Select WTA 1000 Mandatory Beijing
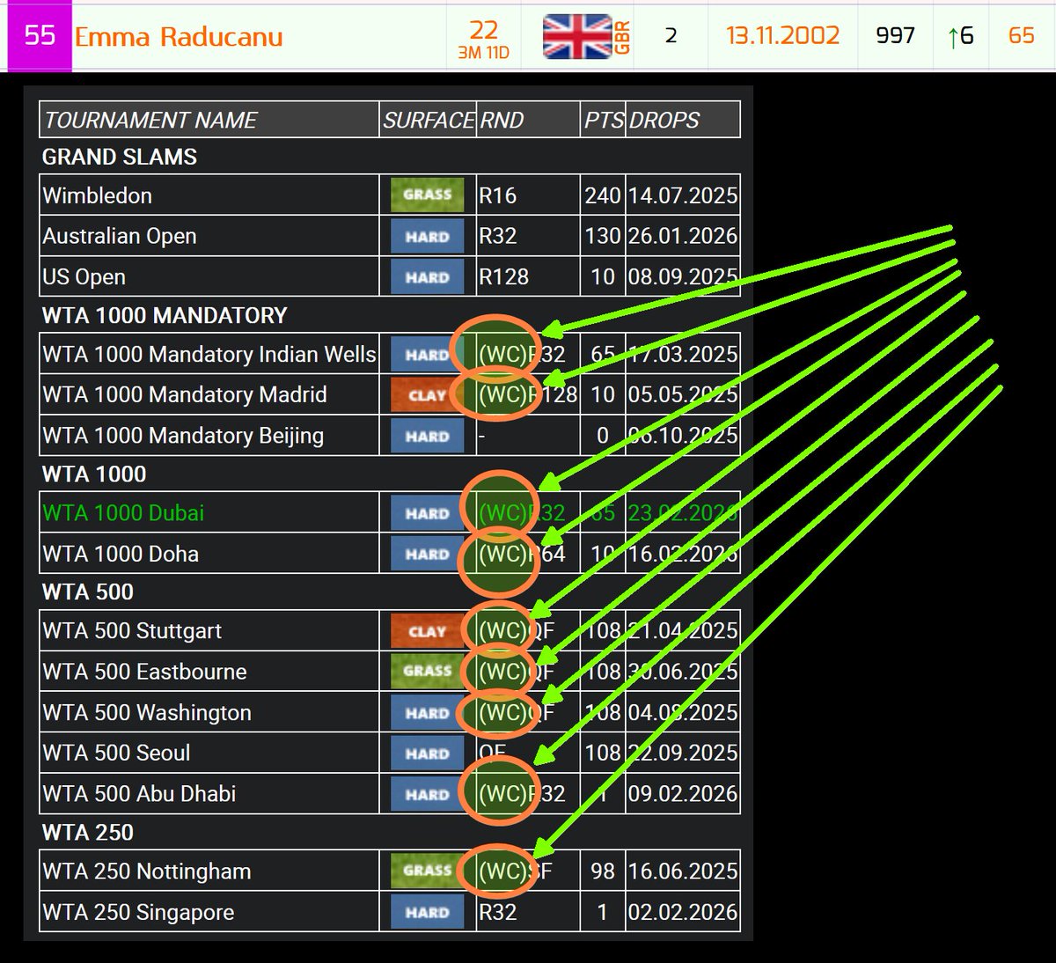This screenshot has width=1056, height=963. [x=183, y=435]
